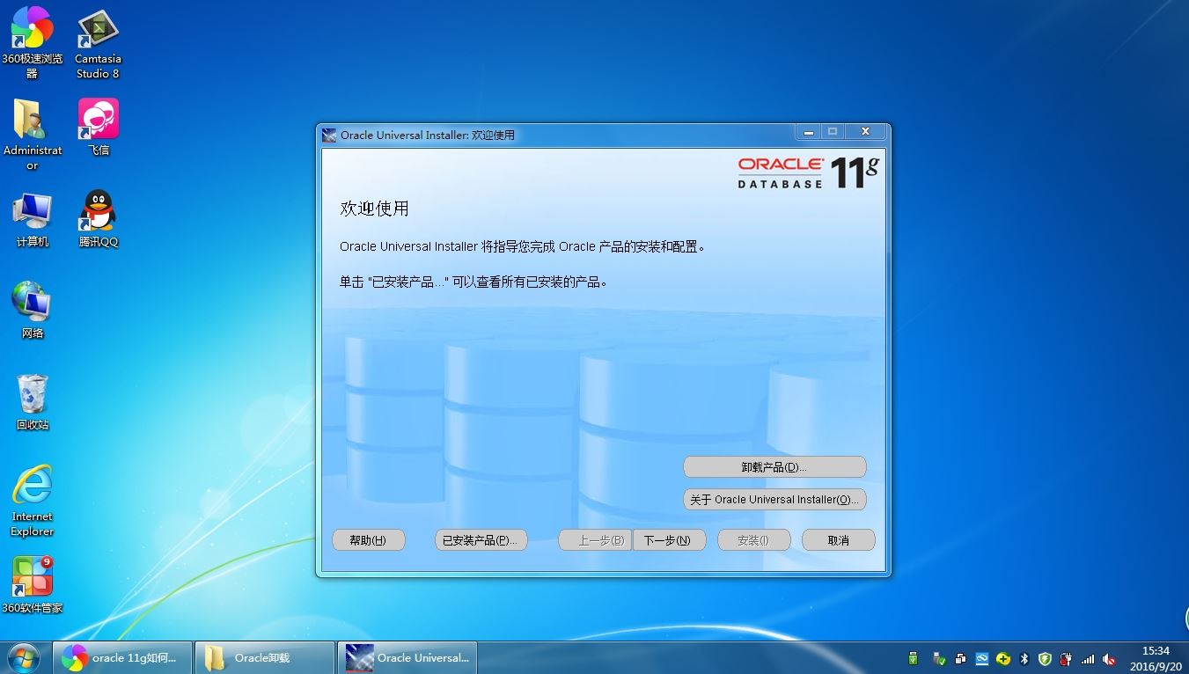Select the 360软件管家 desktop icon
This screenshot has height=674, width=1189.
click(x=32, y=584)
